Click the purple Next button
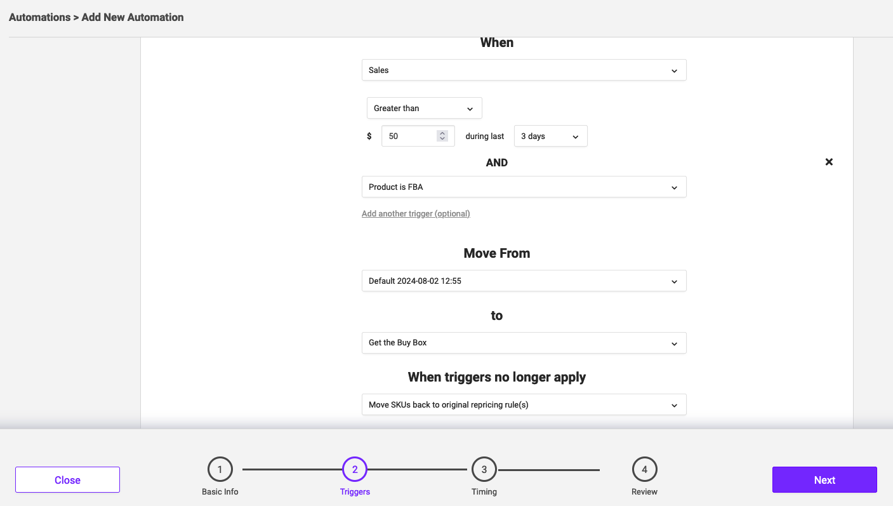This screenshot has height=506, width=893. (824, 479)
